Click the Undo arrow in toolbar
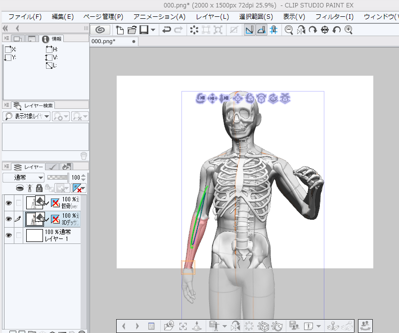 click(x=167, y=30)
